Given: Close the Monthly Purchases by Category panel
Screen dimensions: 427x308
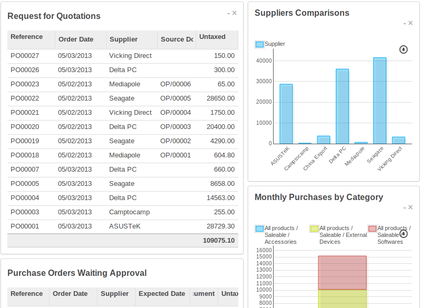Looking at the screenshot, I should coord(411,207).
